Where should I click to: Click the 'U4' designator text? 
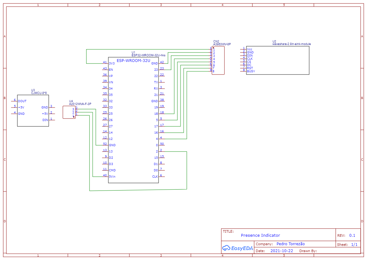click(71, 101)
